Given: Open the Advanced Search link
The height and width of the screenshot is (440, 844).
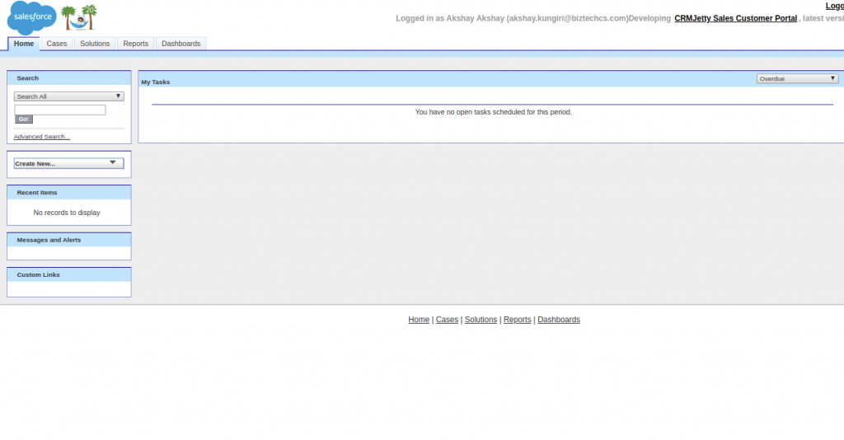Looking at the screenshot, I should pos(42,137).
